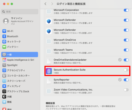The image size is (132, 110).
Task: Open ネットワーク label in sidebar
Action: (14, 42)
